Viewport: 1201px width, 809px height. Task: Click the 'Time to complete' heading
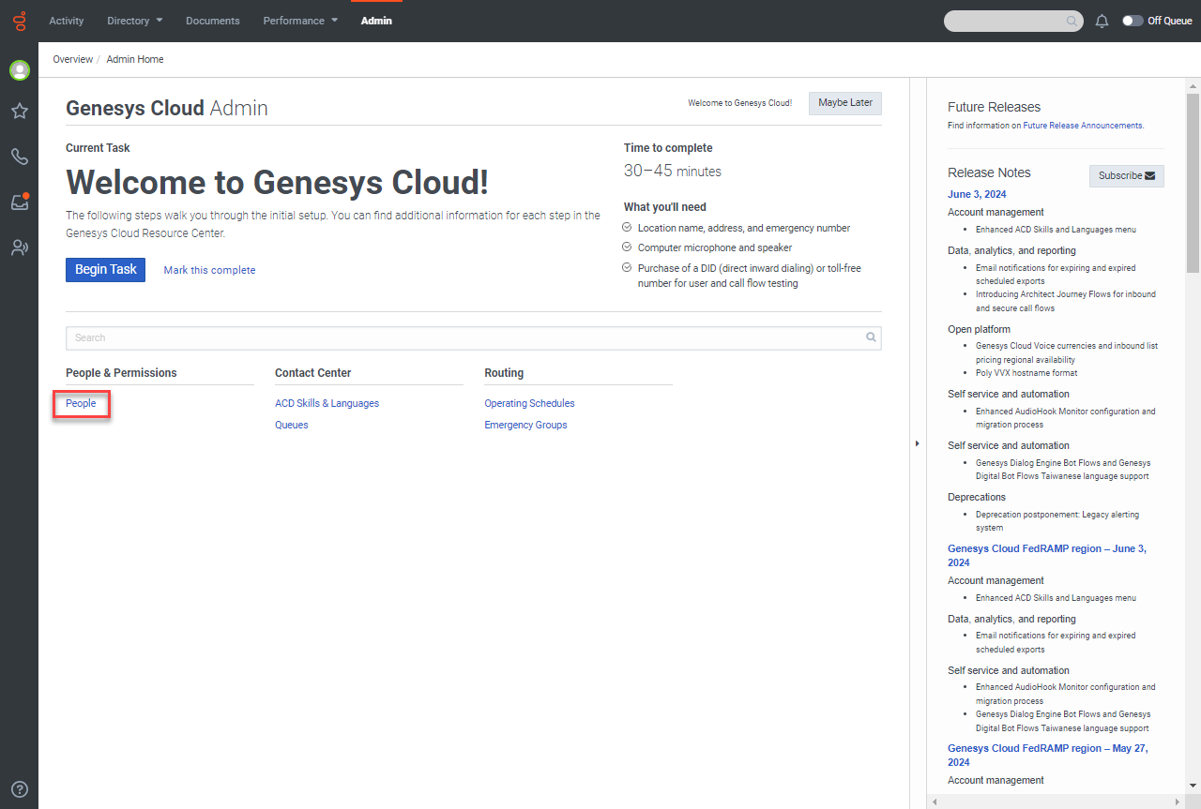[x=668, y=148]
